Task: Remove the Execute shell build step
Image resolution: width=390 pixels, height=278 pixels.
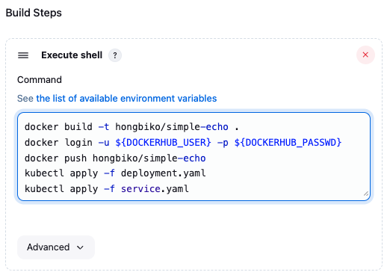Action: point(365,55)
